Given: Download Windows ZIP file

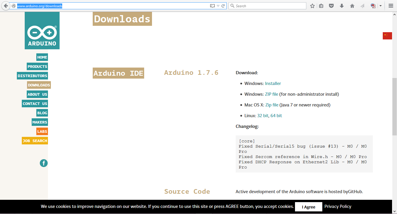Looking at the screenshot, I should pos(271,94).
